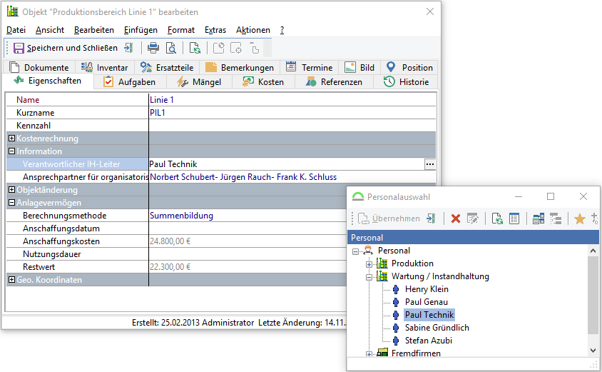
Task: Click the greyed copy-up icon in the main toolbar
Action: pos(254,48)
